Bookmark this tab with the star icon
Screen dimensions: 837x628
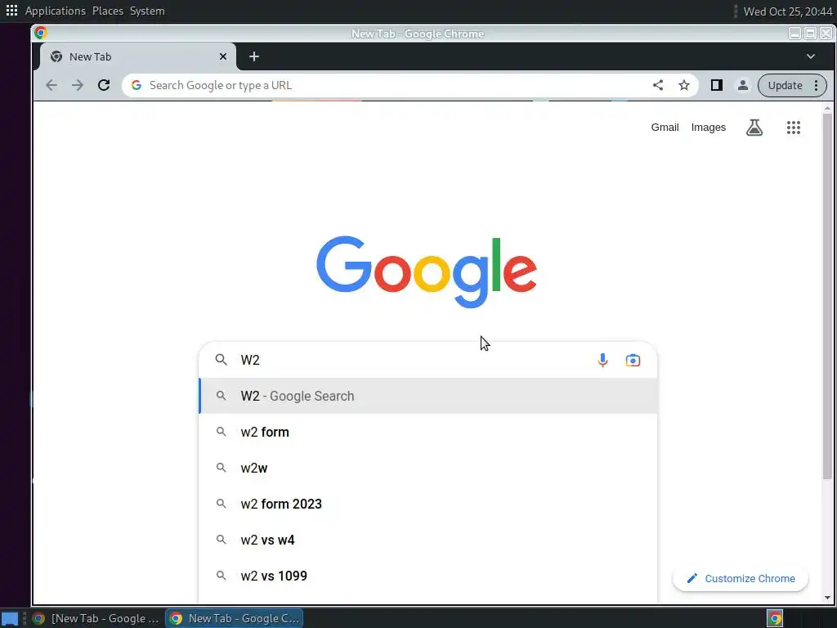684,85
